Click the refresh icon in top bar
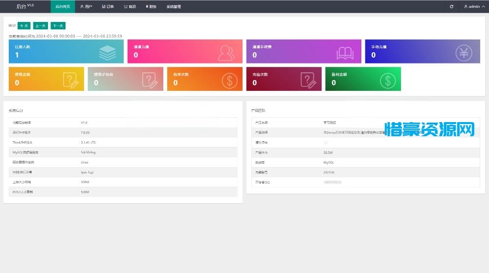 click(451, 6)
